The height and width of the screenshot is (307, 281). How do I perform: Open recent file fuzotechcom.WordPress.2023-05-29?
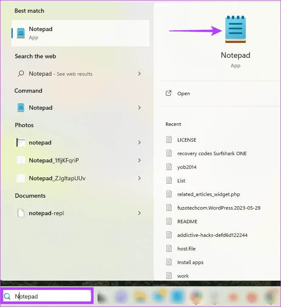point(219,208)
